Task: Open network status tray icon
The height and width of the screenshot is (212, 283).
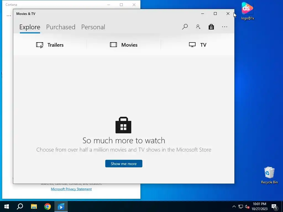Action: 241,206
